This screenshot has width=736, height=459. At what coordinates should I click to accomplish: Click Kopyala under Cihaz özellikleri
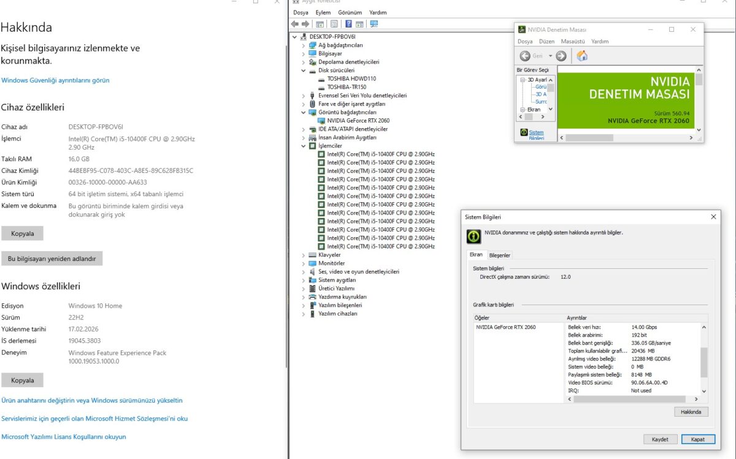coord(23,233)
